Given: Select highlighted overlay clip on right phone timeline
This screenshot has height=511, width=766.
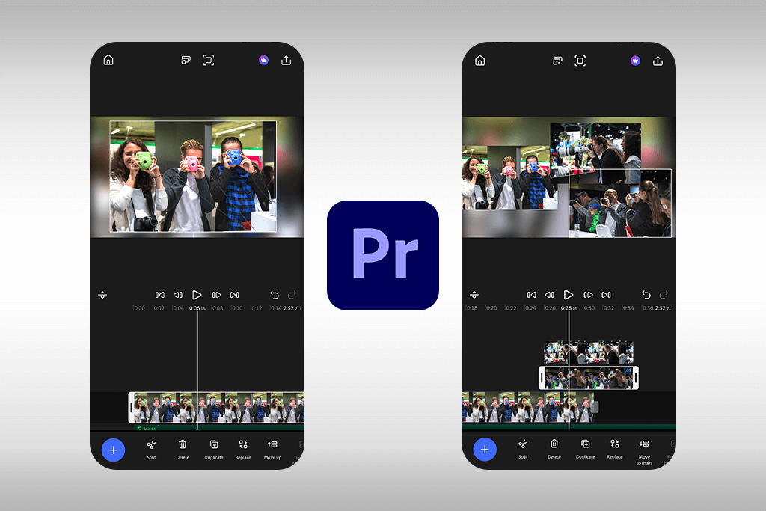Looking at the screenshot, I should pos(589,378).
